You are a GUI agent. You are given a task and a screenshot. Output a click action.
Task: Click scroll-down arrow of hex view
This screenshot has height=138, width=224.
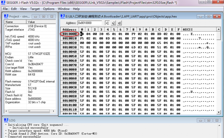pyautogui.click(x=219, y=112)
